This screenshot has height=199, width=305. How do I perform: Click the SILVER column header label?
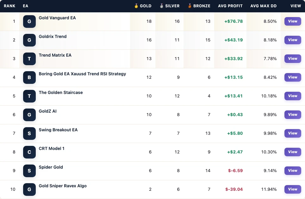coord(172,6)
